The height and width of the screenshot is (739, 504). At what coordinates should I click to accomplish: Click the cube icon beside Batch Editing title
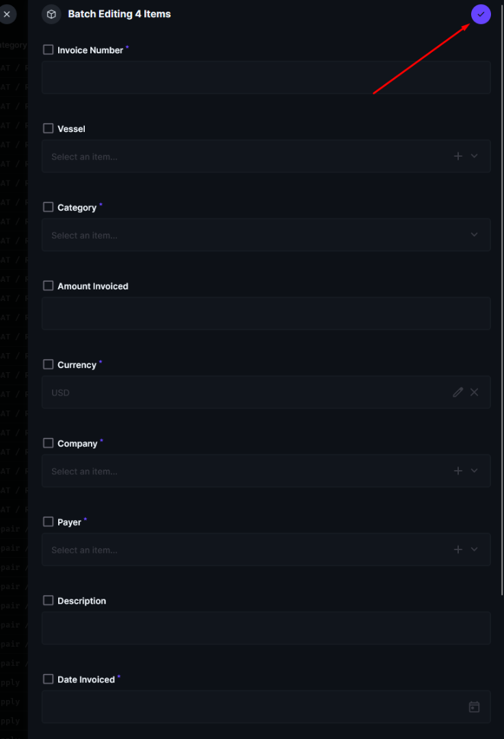pos(51,14)
